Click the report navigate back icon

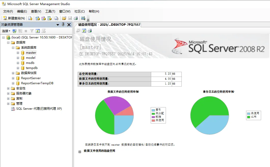(78, 31)
